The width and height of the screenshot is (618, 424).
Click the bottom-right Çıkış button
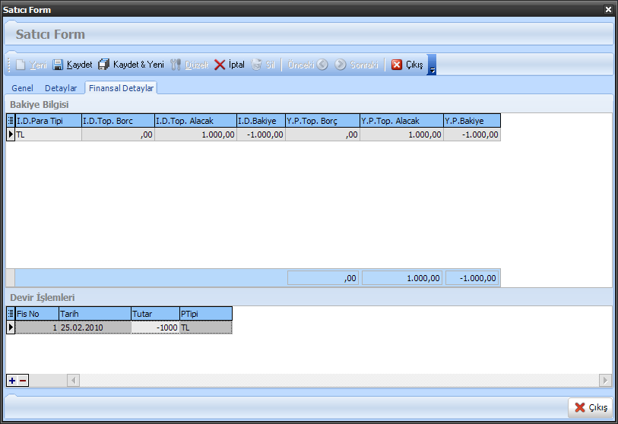click(x=591, y=407)
